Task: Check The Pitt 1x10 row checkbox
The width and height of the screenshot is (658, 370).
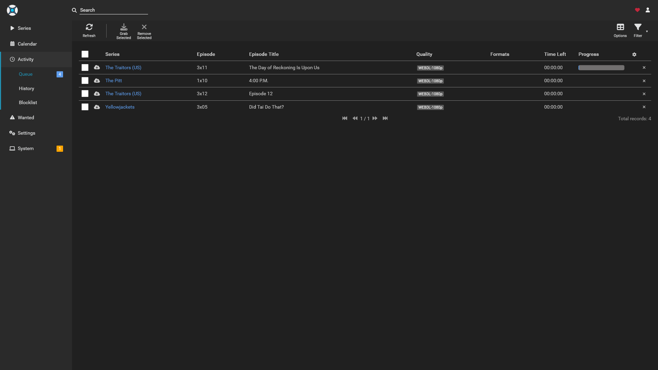Action: click(85, 81)
